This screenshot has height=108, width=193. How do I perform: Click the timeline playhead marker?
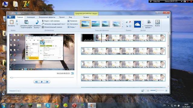tap(102, 38)
